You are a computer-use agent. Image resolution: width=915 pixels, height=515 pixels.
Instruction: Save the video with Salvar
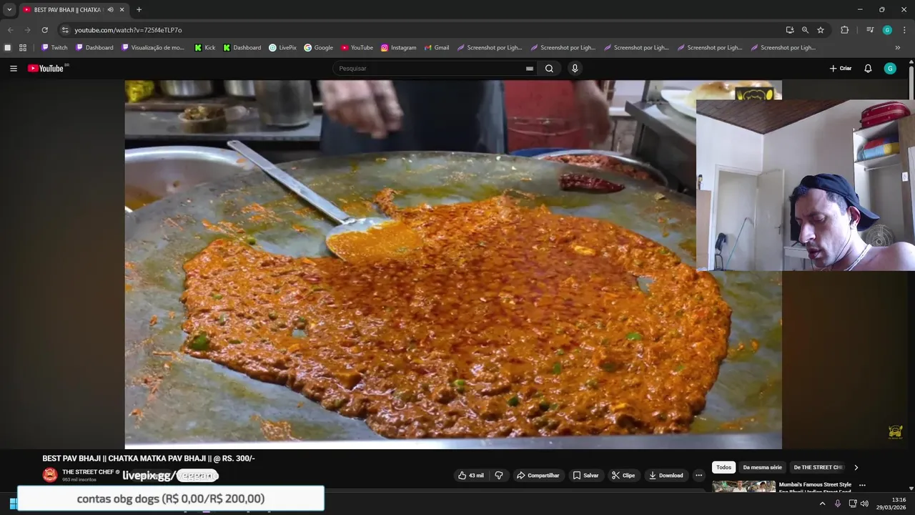point(585,476)
